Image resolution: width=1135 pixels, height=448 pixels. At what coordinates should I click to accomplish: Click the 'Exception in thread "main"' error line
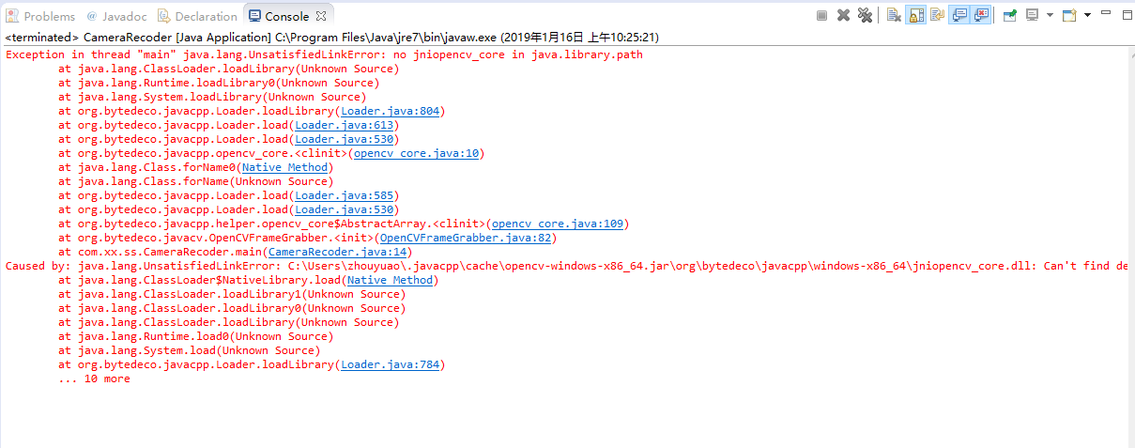(324, 54)
